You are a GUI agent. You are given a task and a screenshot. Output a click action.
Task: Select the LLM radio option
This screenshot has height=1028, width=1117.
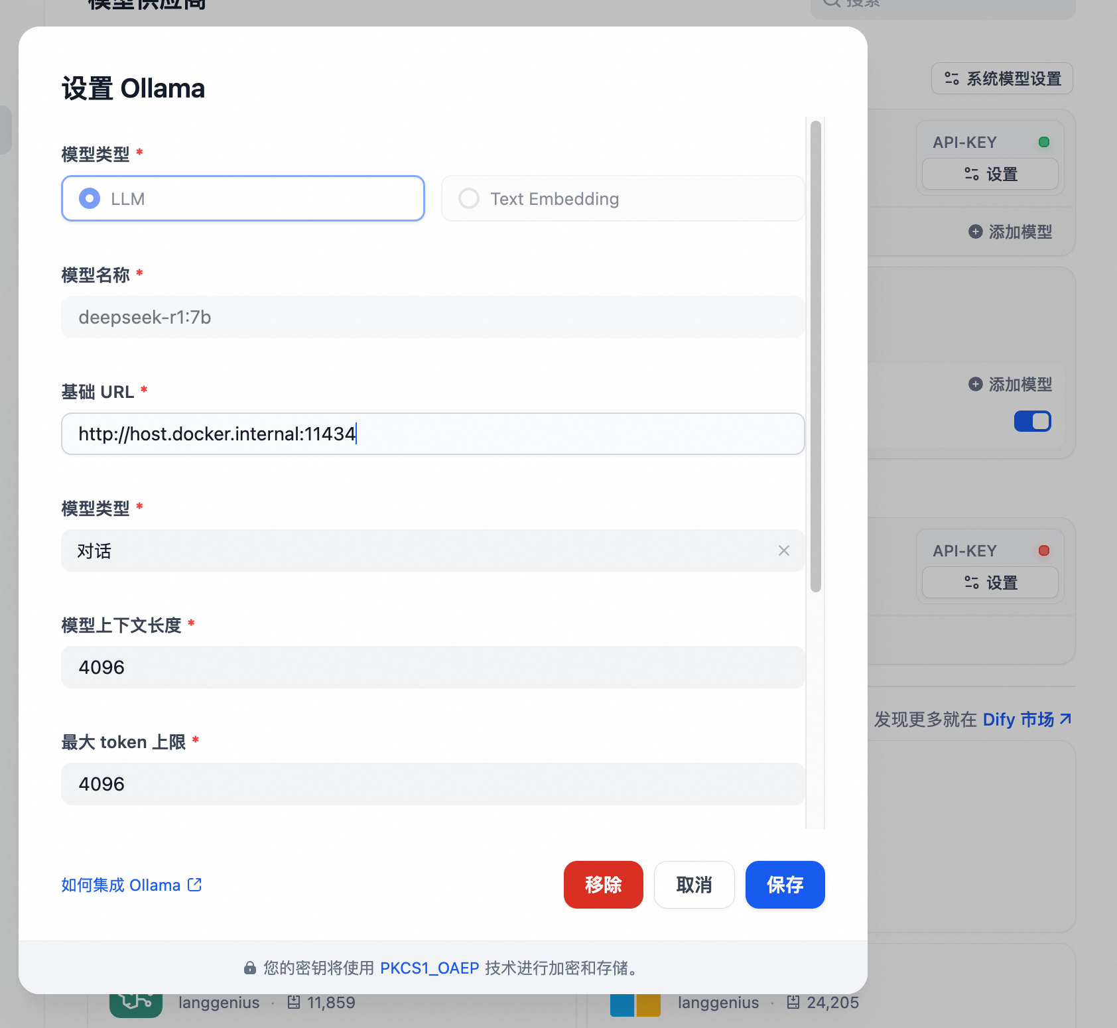(x=243, y=198)
